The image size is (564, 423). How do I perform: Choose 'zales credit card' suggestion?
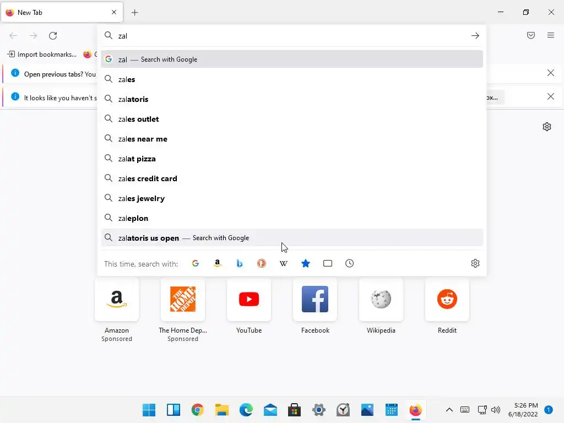(292, 178)
